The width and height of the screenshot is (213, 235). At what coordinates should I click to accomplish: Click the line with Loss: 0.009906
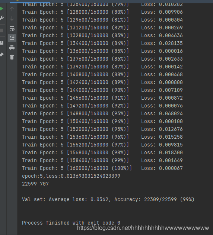[102, 12]
